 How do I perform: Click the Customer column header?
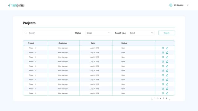[x=63, y=43]
